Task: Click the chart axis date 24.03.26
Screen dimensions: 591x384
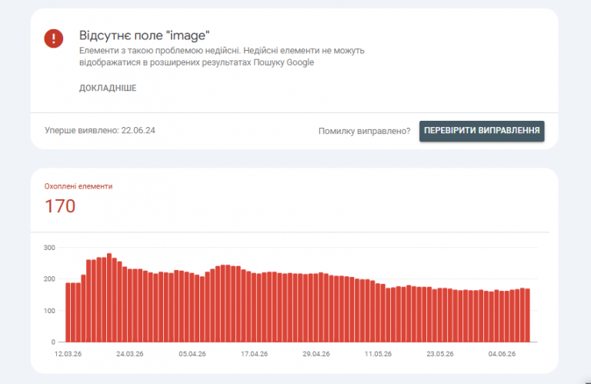Action: (129, 354)
